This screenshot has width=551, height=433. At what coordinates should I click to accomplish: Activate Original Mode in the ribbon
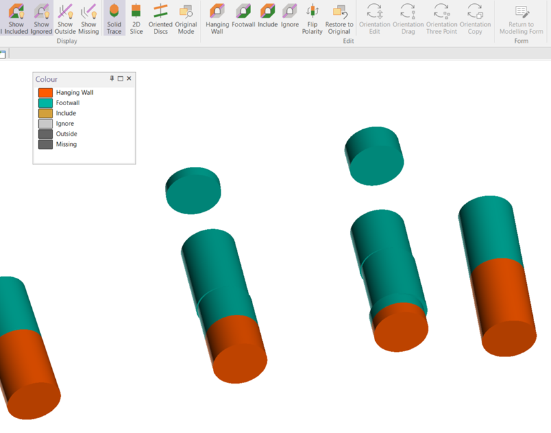pos(186,18)
